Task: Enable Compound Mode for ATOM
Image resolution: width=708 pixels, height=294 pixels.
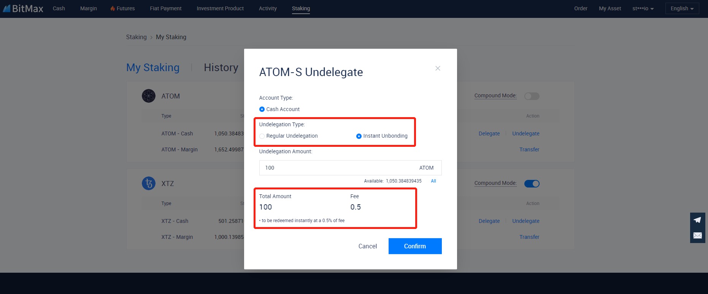Action: (532, 96)
